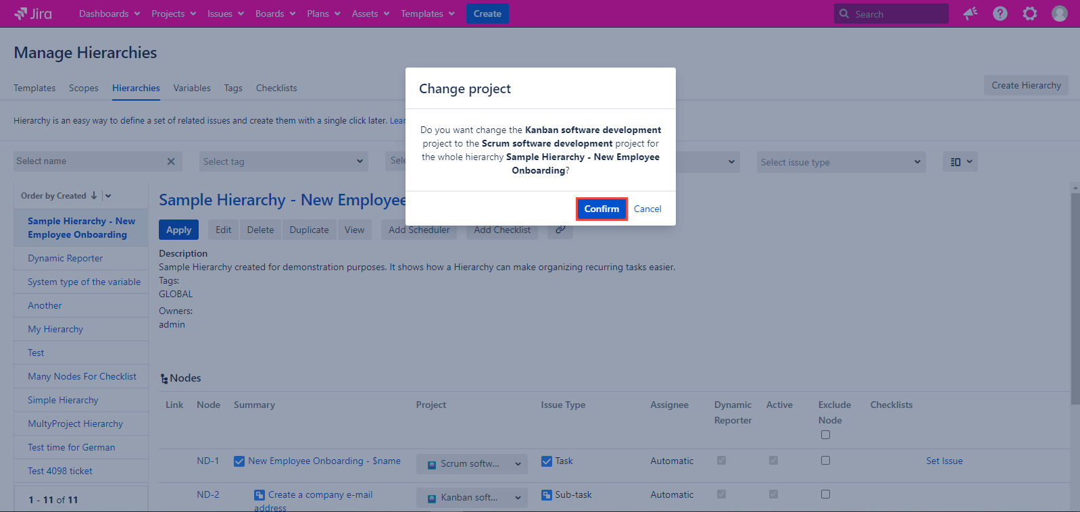Switch to the Variables tab

tap(192, 88)
